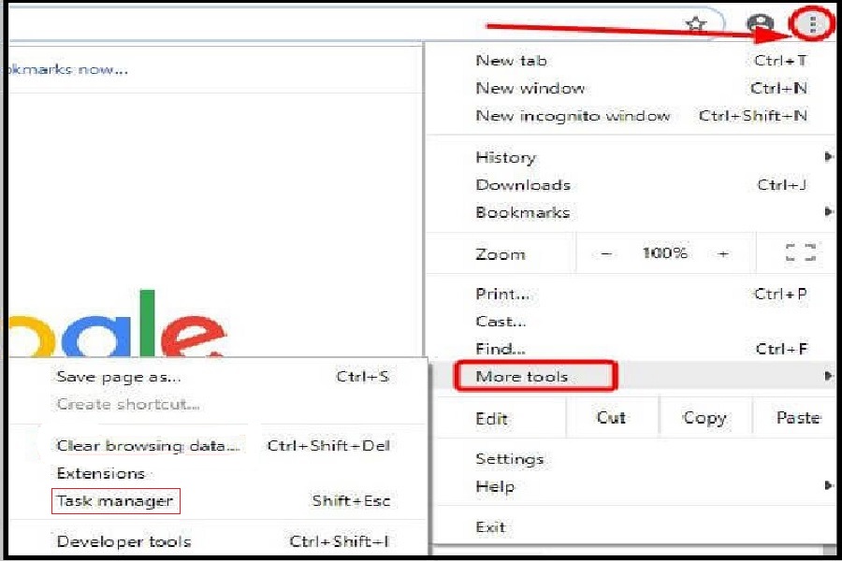The height and width of the screenshot is (561, 842).
Task: Expand the Help submenu
Action: pos(495,486)
